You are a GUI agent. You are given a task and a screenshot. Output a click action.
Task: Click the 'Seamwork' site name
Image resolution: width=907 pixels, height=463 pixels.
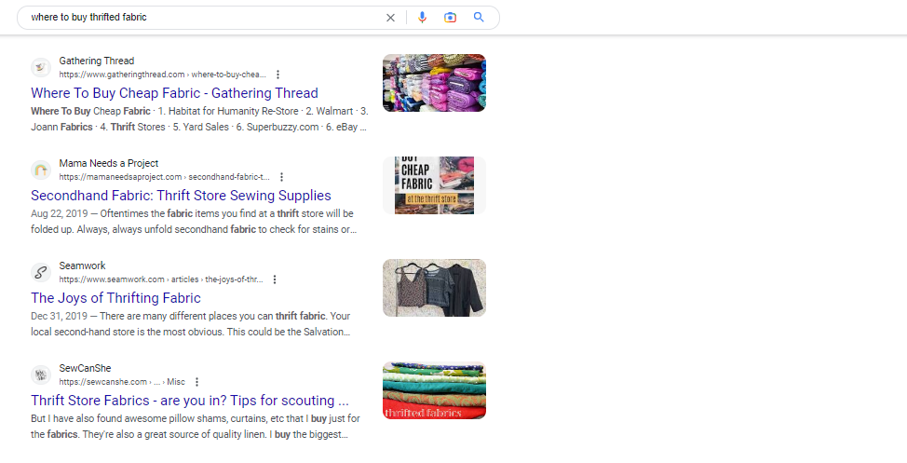[x=82, y=266]
